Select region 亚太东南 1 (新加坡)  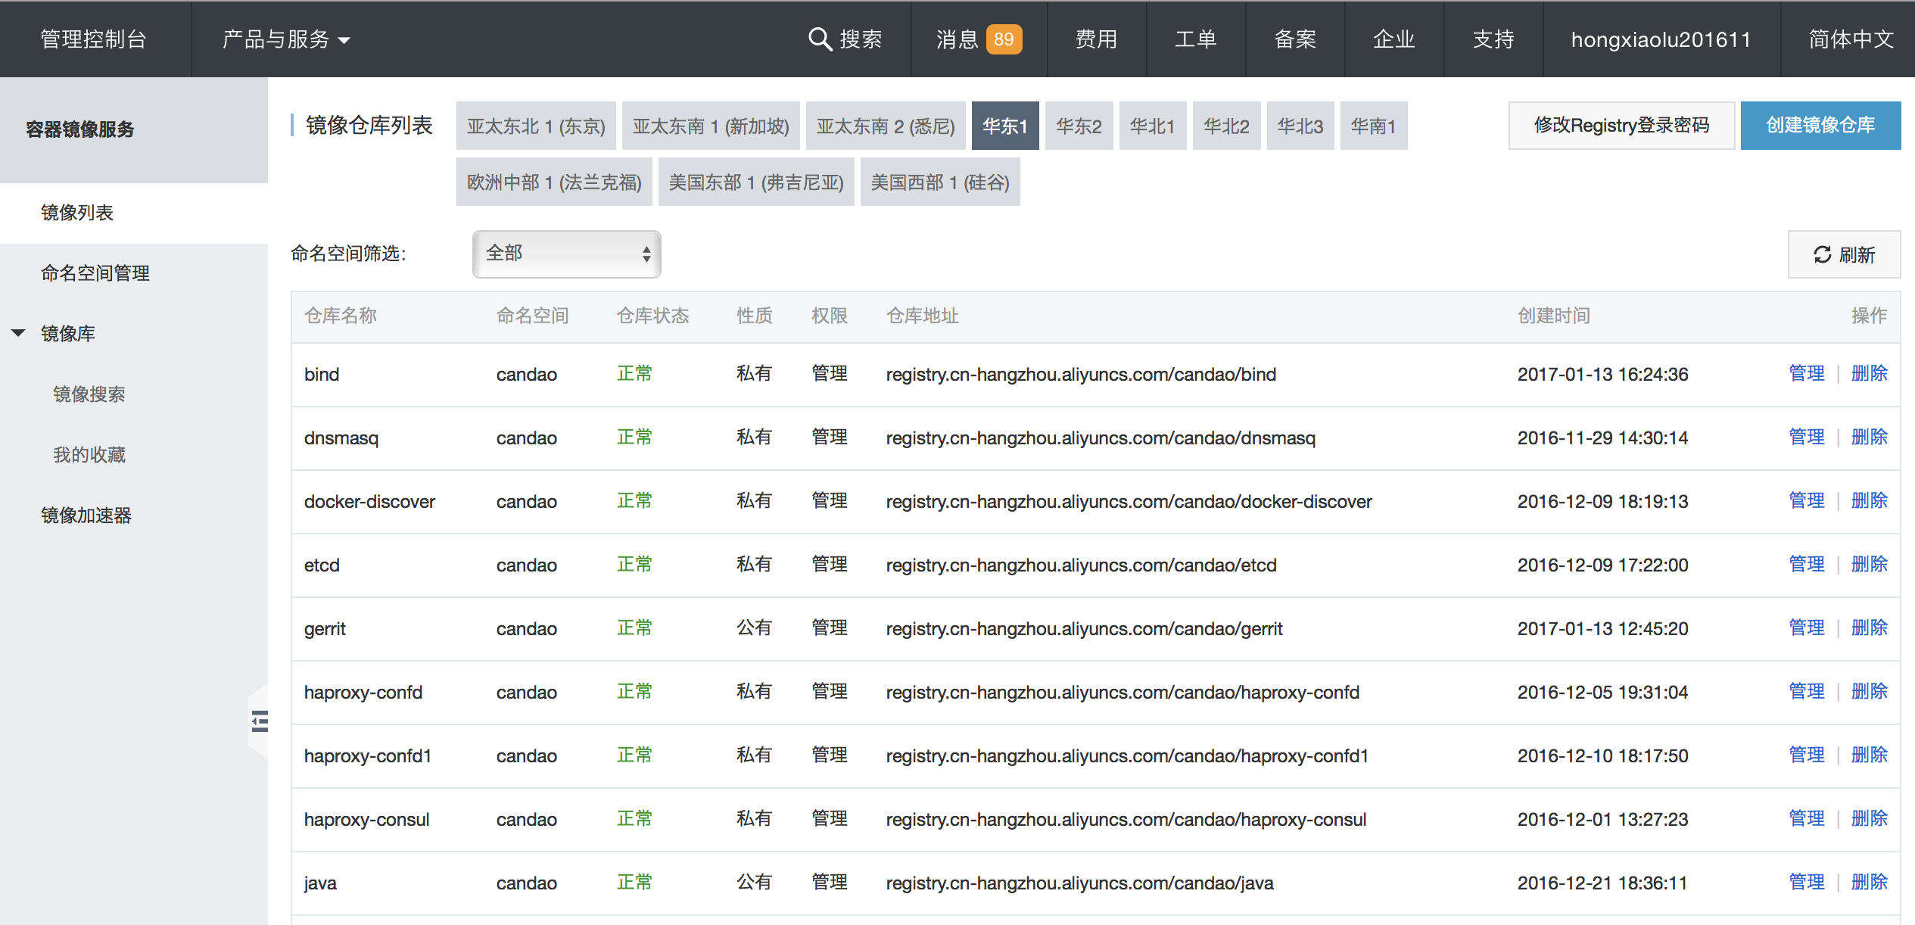pos(711,126)
